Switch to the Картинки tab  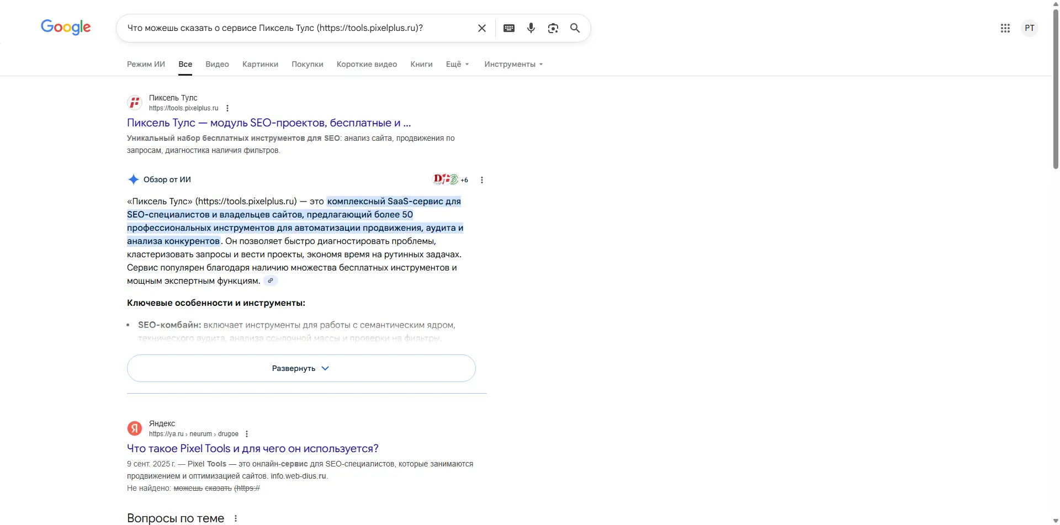[260, 64]
